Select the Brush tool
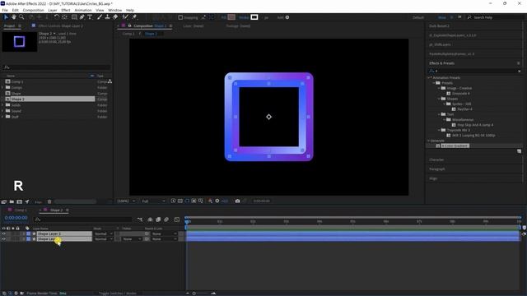 (100, 17)
